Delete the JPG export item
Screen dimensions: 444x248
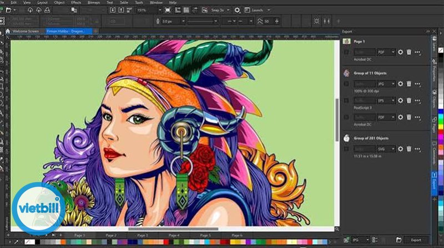pos(409,84)
